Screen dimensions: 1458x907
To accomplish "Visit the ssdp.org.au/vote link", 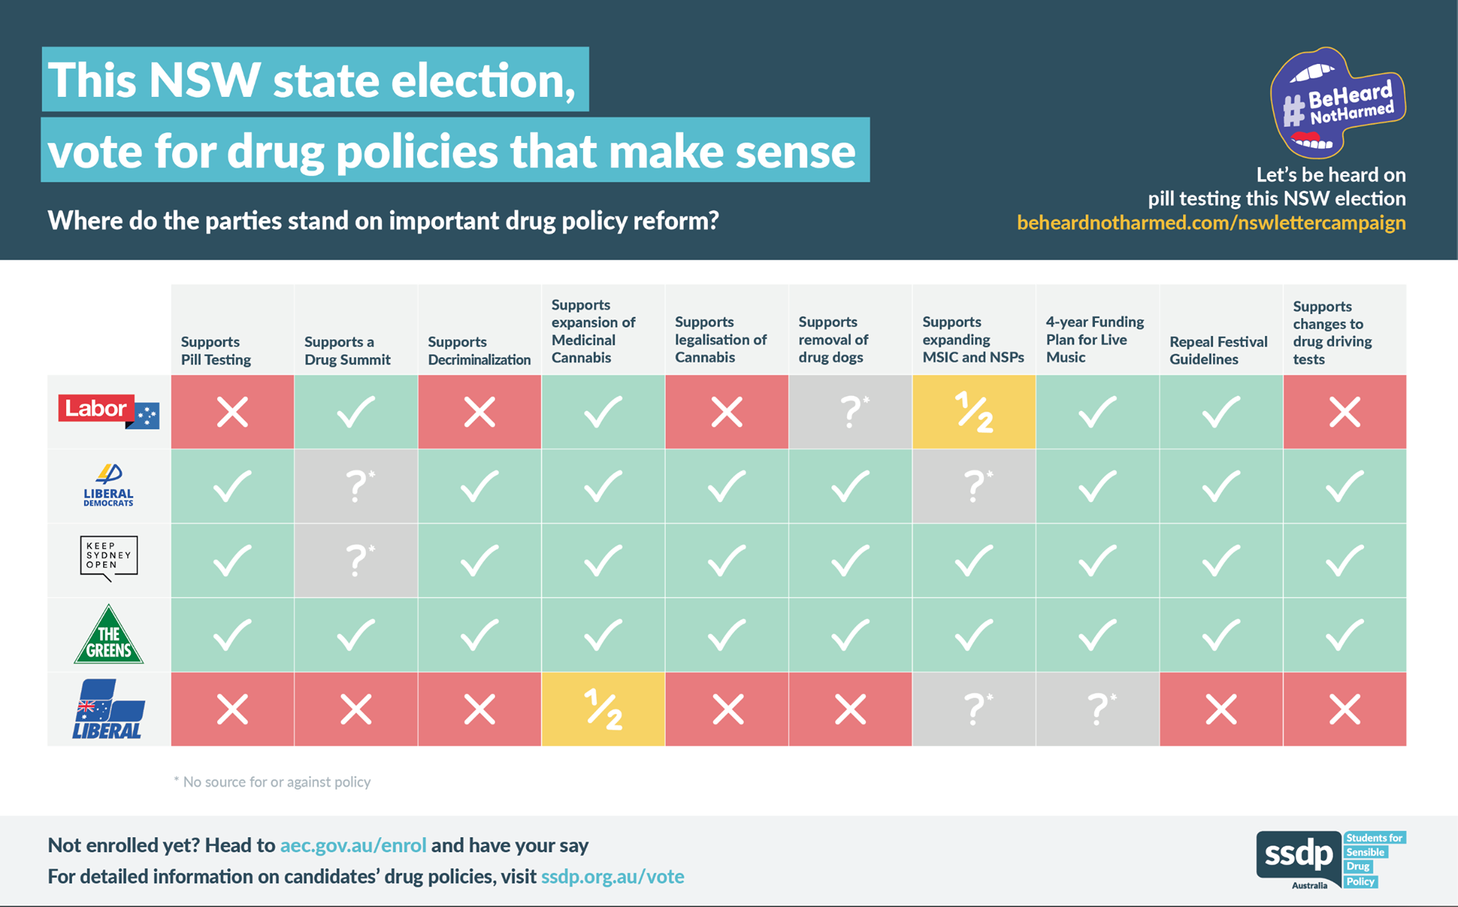I will click(612, 876).
